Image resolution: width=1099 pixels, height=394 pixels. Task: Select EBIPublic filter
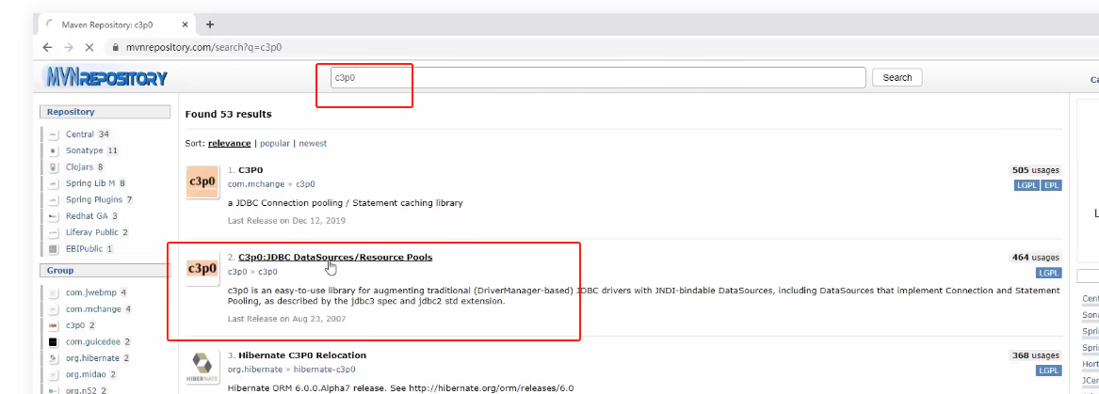click(85, 248)
